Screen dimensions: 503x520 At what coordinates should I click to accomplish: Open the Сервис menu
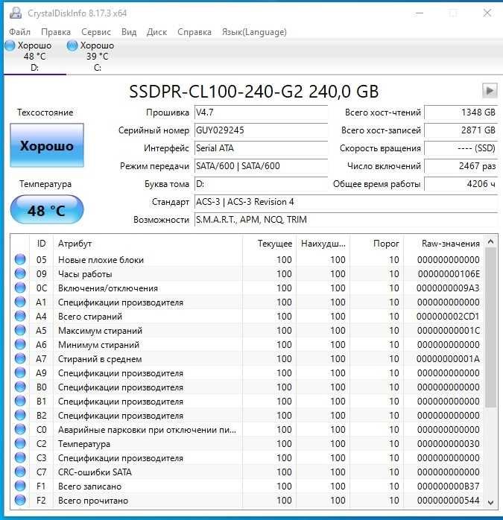tap(96, 32)
